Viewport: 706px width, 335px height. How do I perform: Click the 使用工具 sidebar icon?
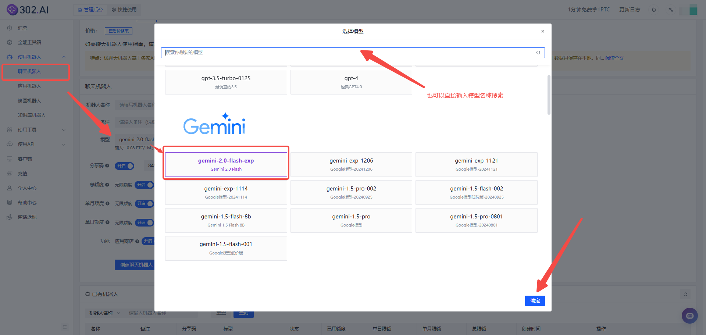(x=10, y=130)
